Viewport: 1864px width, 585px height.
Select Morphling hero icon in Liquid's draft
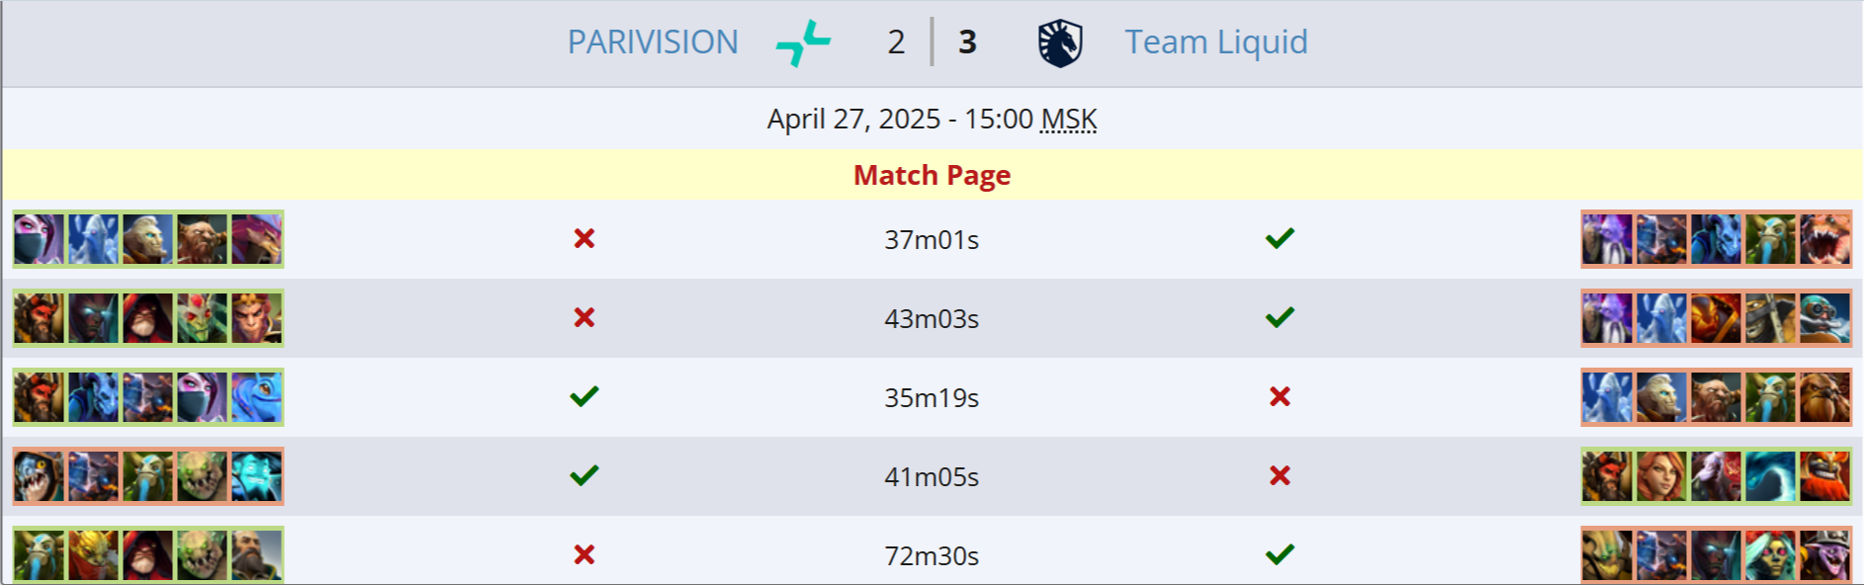click(x=1770, y=476)
